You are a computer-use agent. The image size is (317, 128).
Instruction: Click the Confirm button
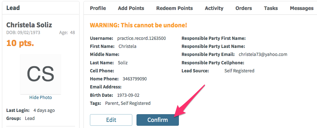pyautogui.click(x=158, y=120)
